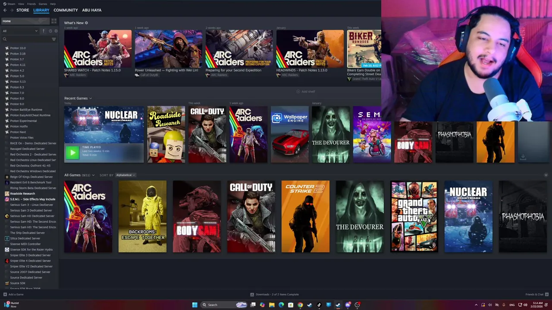Click the Add shelf plus icon

point(298,91)
